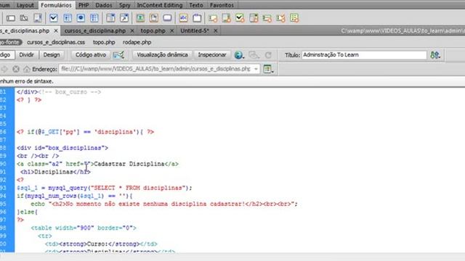
Task: Insert a Label (abc) element
Action: coord(184,18)
